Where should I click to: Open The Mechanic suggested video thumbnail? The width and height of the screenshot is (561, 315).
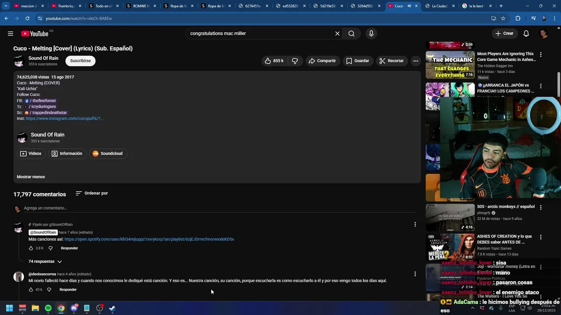[x=450, y=65]
